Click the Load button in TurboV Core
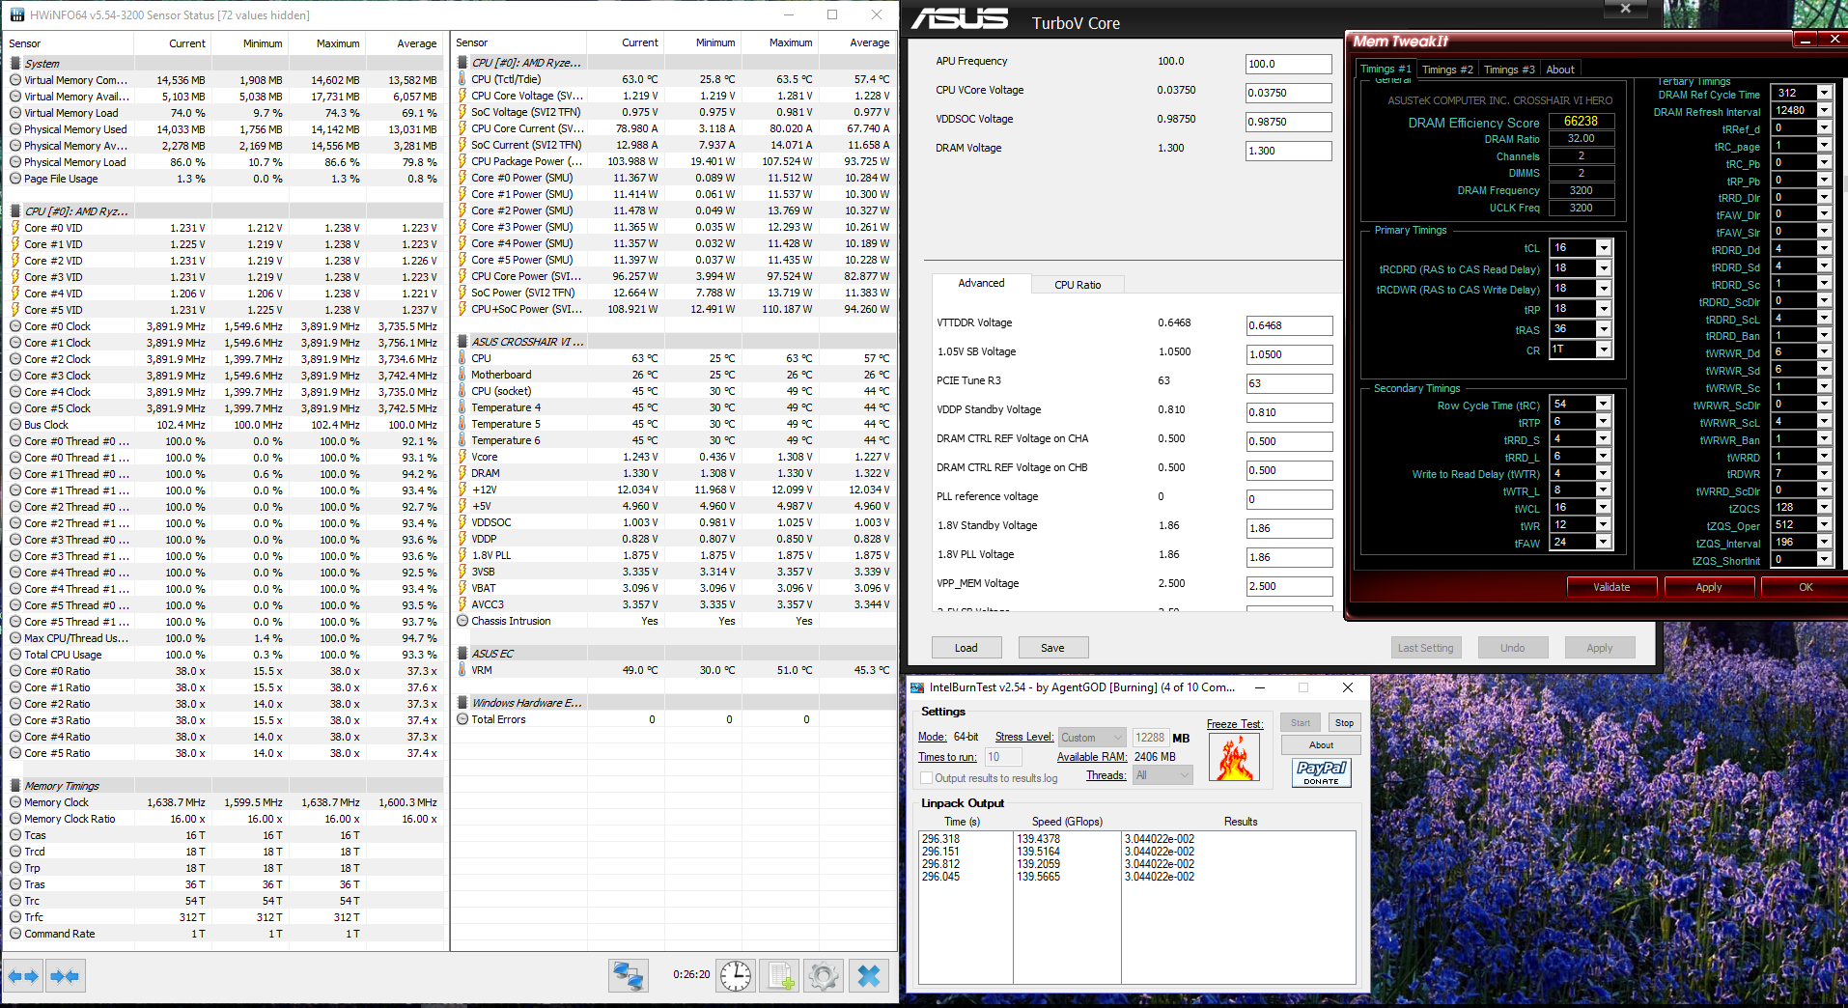 pyautogui.click(x=966, y=648)
